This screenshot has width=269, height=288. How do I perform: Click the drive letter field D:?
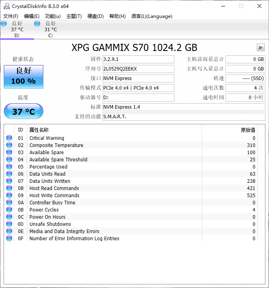point(138,98)
